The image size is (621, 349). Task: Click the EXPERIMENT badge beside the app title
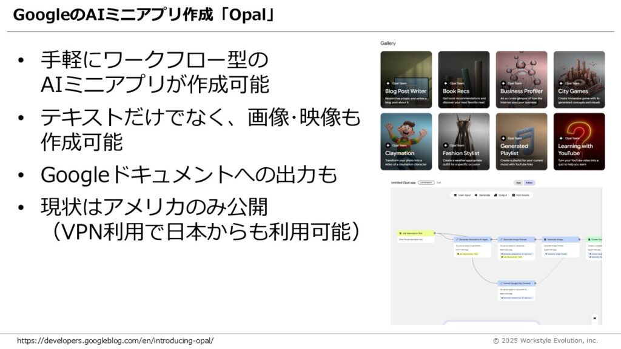pos(426,183)
